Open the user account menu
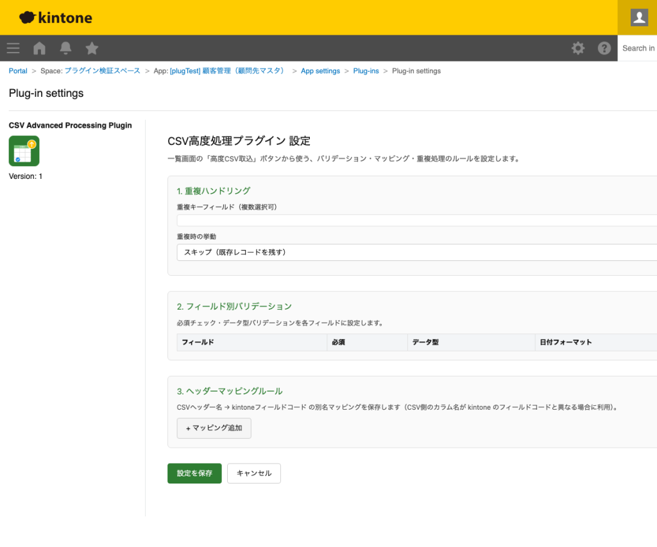This screenshot has height=547, width=657. pyautogui.click(x=638, y=17)
